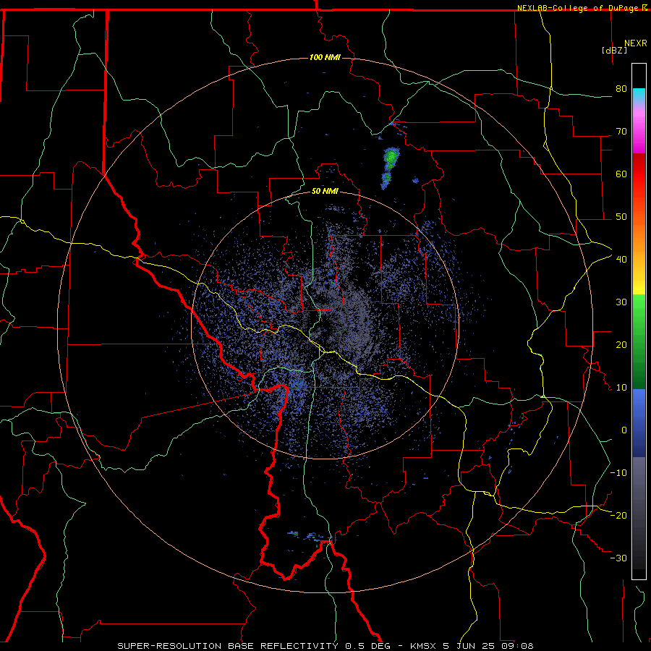The width and height of the screenshot is (651, 651).
Task: Click the 5 JUN 25 09:08 timestamp
Action: click(488, 646)
